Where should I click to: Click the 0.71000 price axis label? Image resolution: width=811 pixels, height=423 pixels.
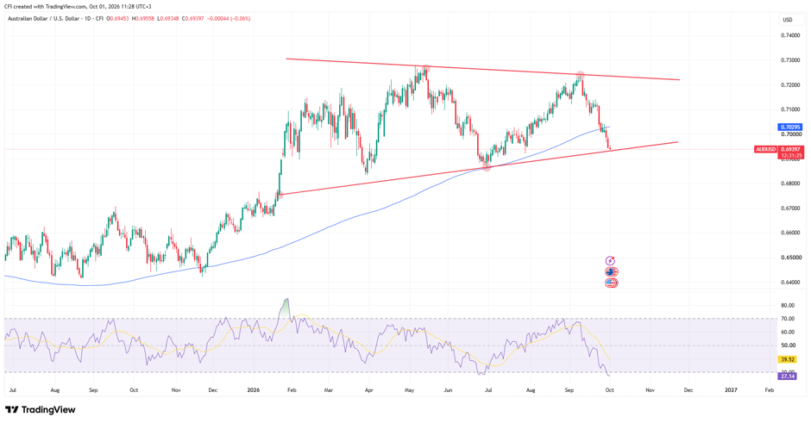tap(789, 109)
